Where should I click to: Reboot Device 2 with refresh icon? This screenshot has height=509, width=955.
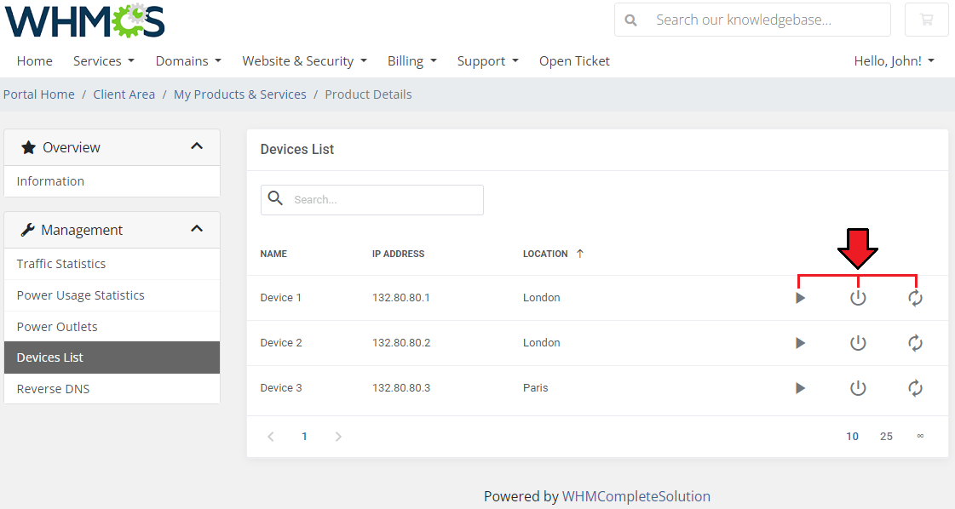(915, 343)
